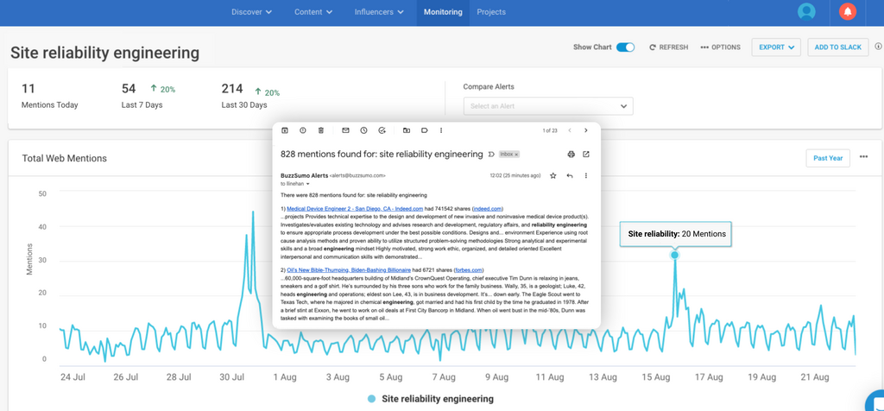884x411 pixels.
Task: Toggle Site reliability engineering legend series
Action: [432, 399]
